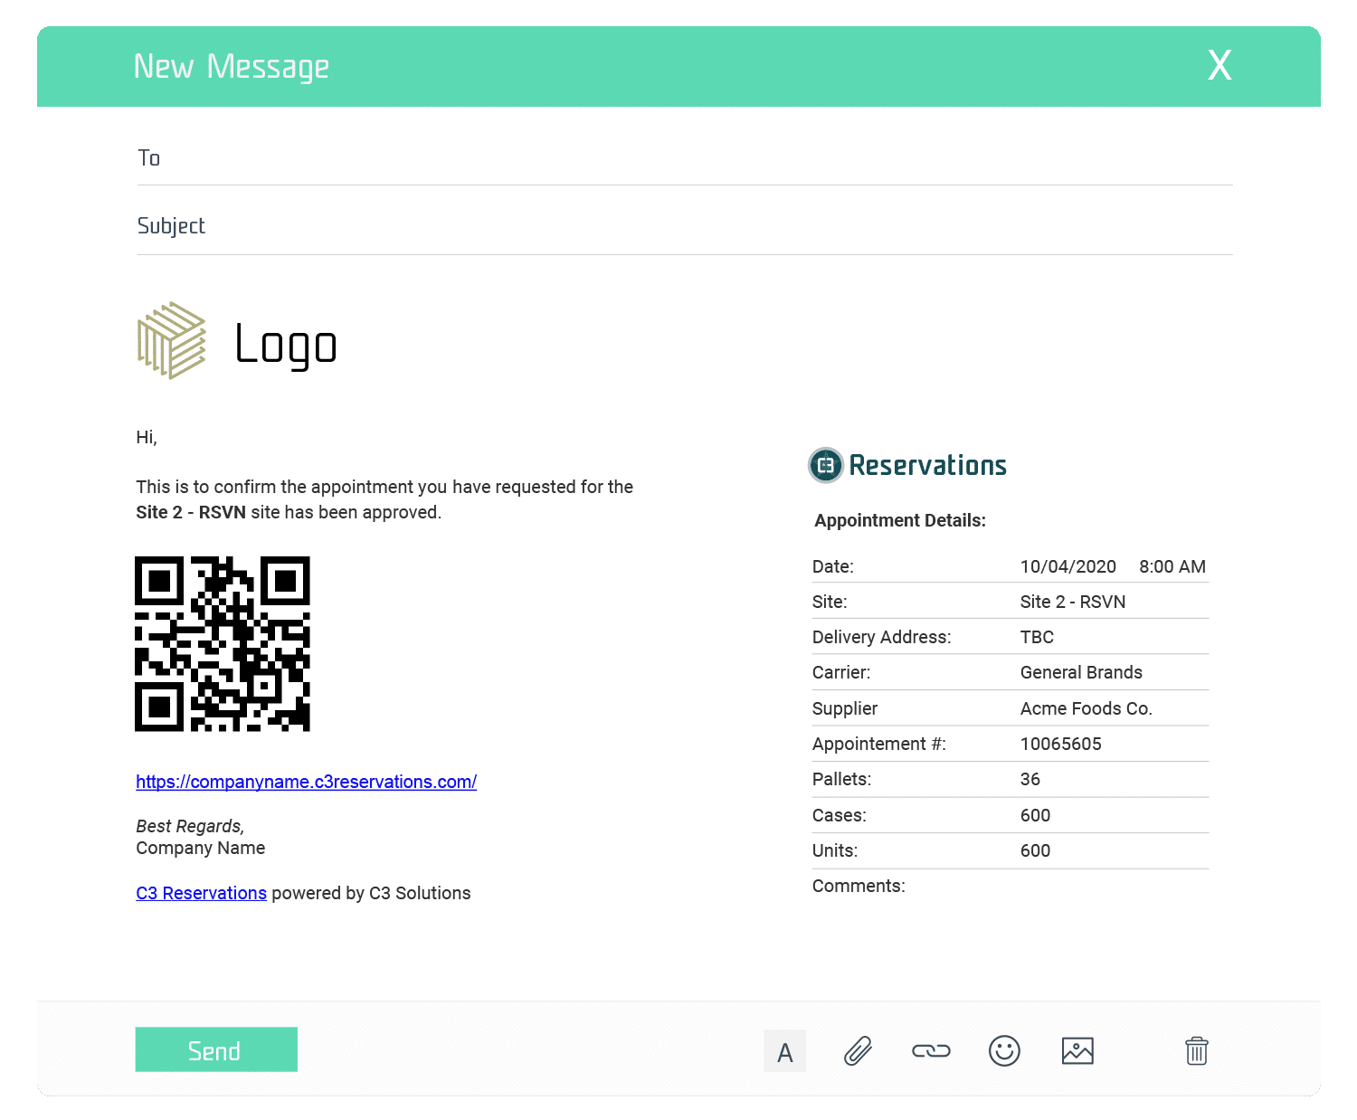The width and height of the screenshot is (1357, 1120).
Task: Click the company cube logo image
Action: (x=172, y=341)
